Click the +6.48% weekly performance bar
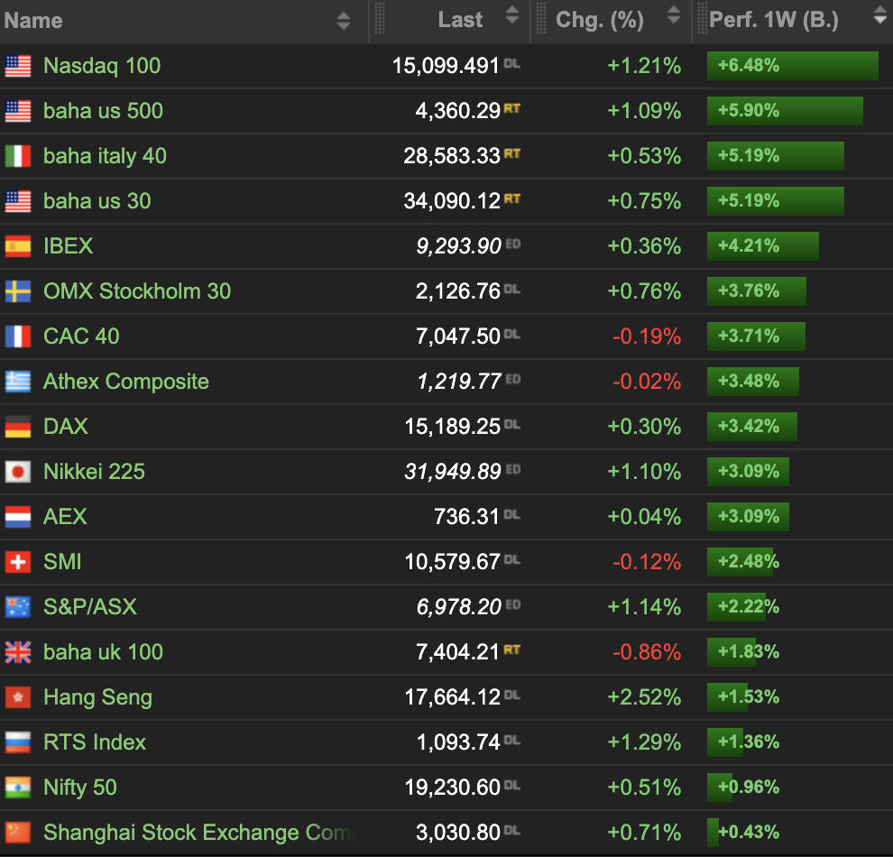The height and width of the screenshot is (857, 893). 793,66
